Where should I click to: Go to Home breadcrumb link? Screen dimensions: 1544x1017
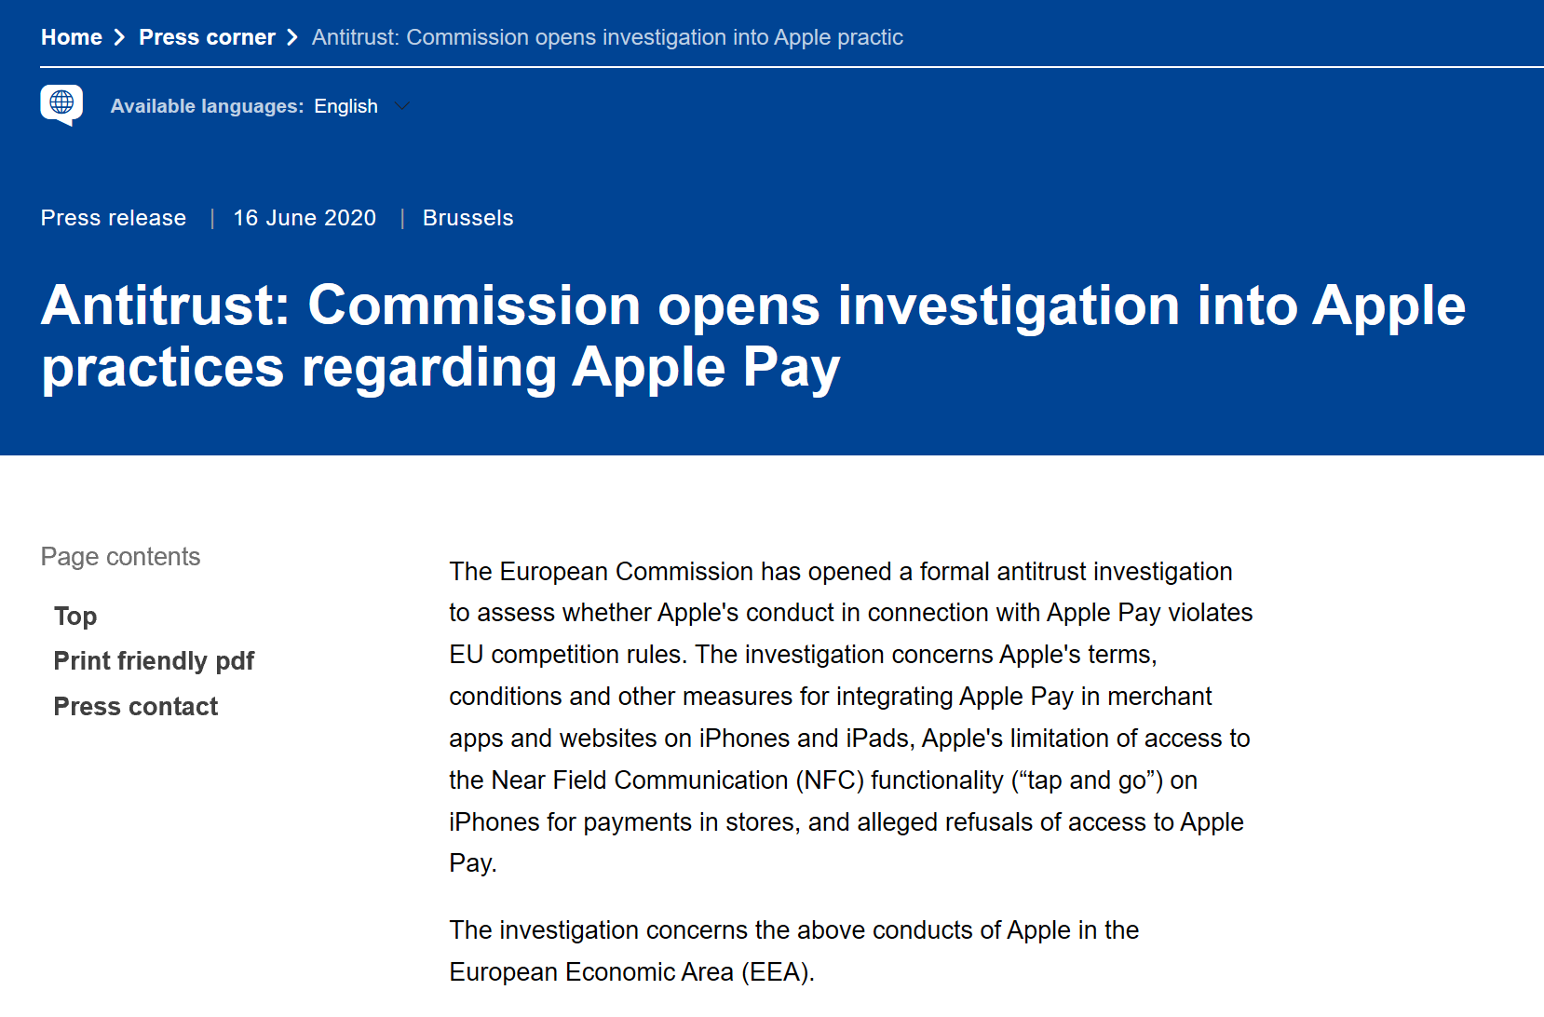tap(72, 37)
